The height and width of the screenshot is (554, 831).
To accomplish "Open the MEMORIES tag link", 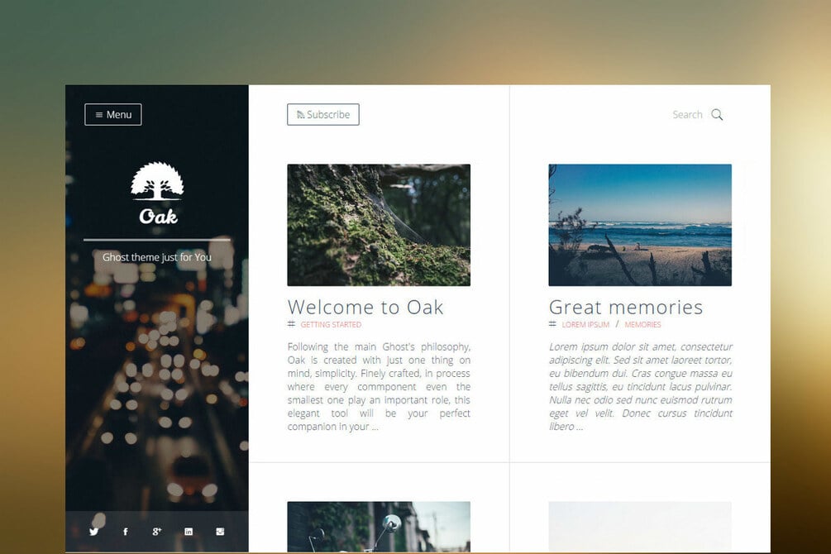I will point(643,324).
